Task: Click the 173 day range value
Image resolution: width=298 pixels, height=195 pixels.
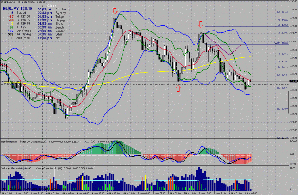Action: coord(10,31)
